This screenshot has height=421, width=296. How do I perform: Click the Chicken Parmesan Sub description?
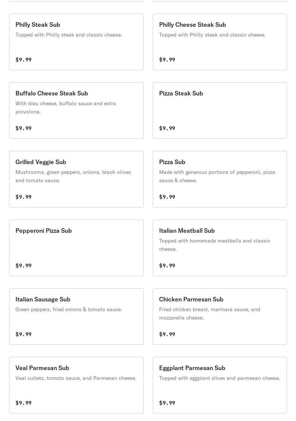click(x=209, y=313)
